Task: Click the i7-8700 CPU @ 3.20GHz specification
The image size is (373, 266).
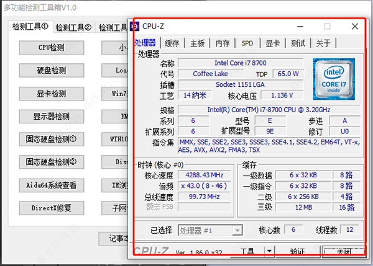Action: [269, 110]
